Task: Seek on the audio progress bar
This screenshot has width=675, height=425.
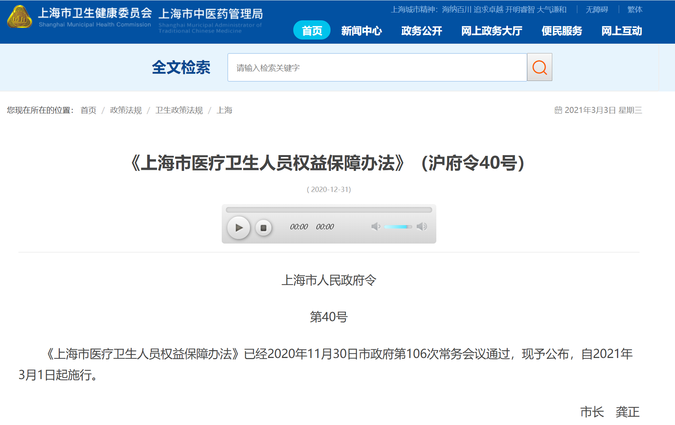Action: click(329, 210)
